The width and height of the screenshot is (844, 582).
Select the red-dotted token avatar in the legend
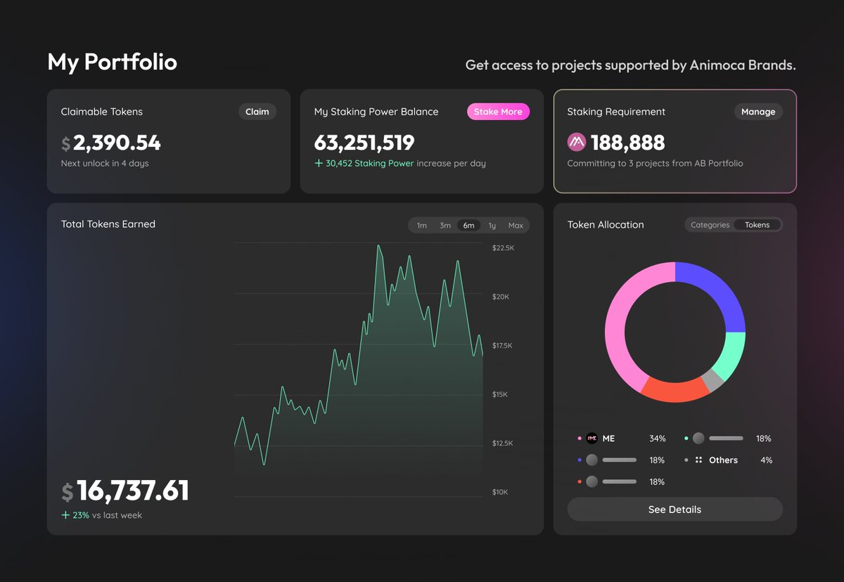tap(592, 481)
